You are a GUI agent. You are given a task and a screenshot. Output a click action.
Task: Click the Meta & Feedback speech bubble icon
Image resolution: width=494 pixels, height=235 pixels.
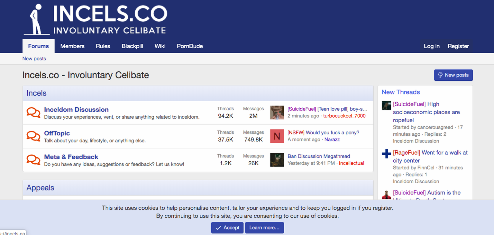coord(33,160)
